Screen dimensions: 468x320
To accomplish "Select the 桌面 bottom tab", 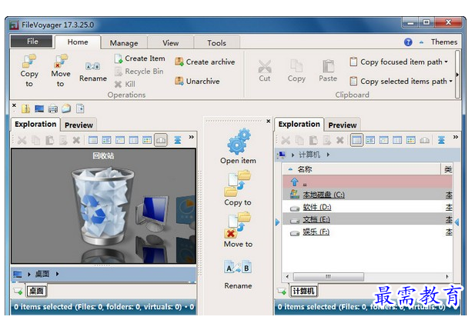I will [36, 291].
